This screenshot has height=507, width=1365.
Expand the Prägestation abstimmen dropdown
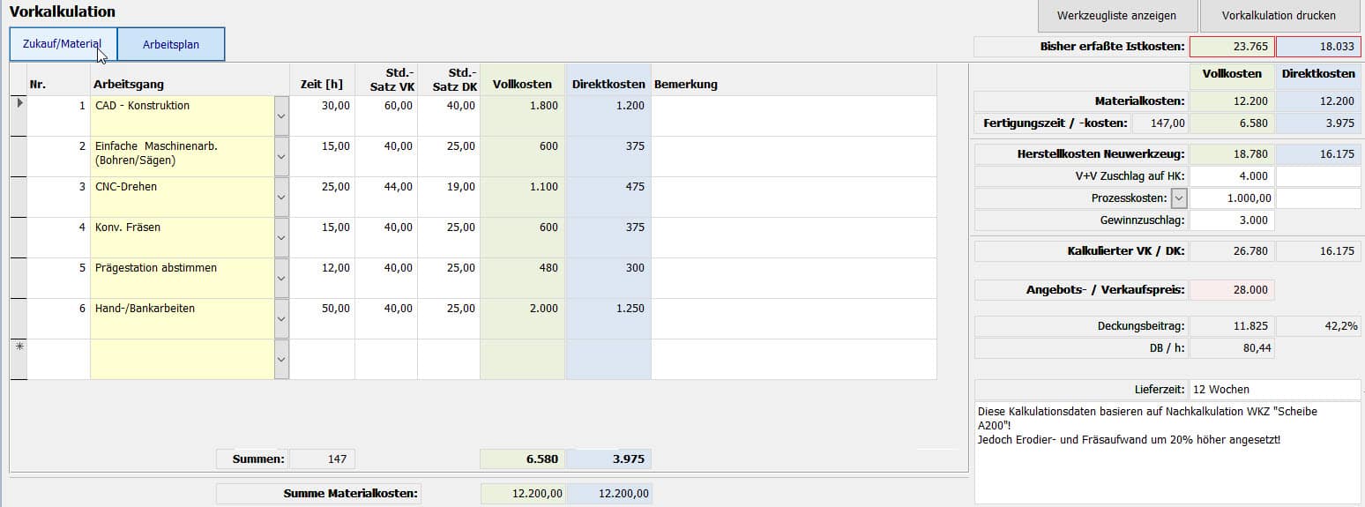pos(281,279)
